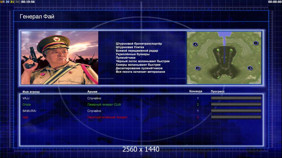Click VAJJ's army 'Случайно'

tap(94, 98)
